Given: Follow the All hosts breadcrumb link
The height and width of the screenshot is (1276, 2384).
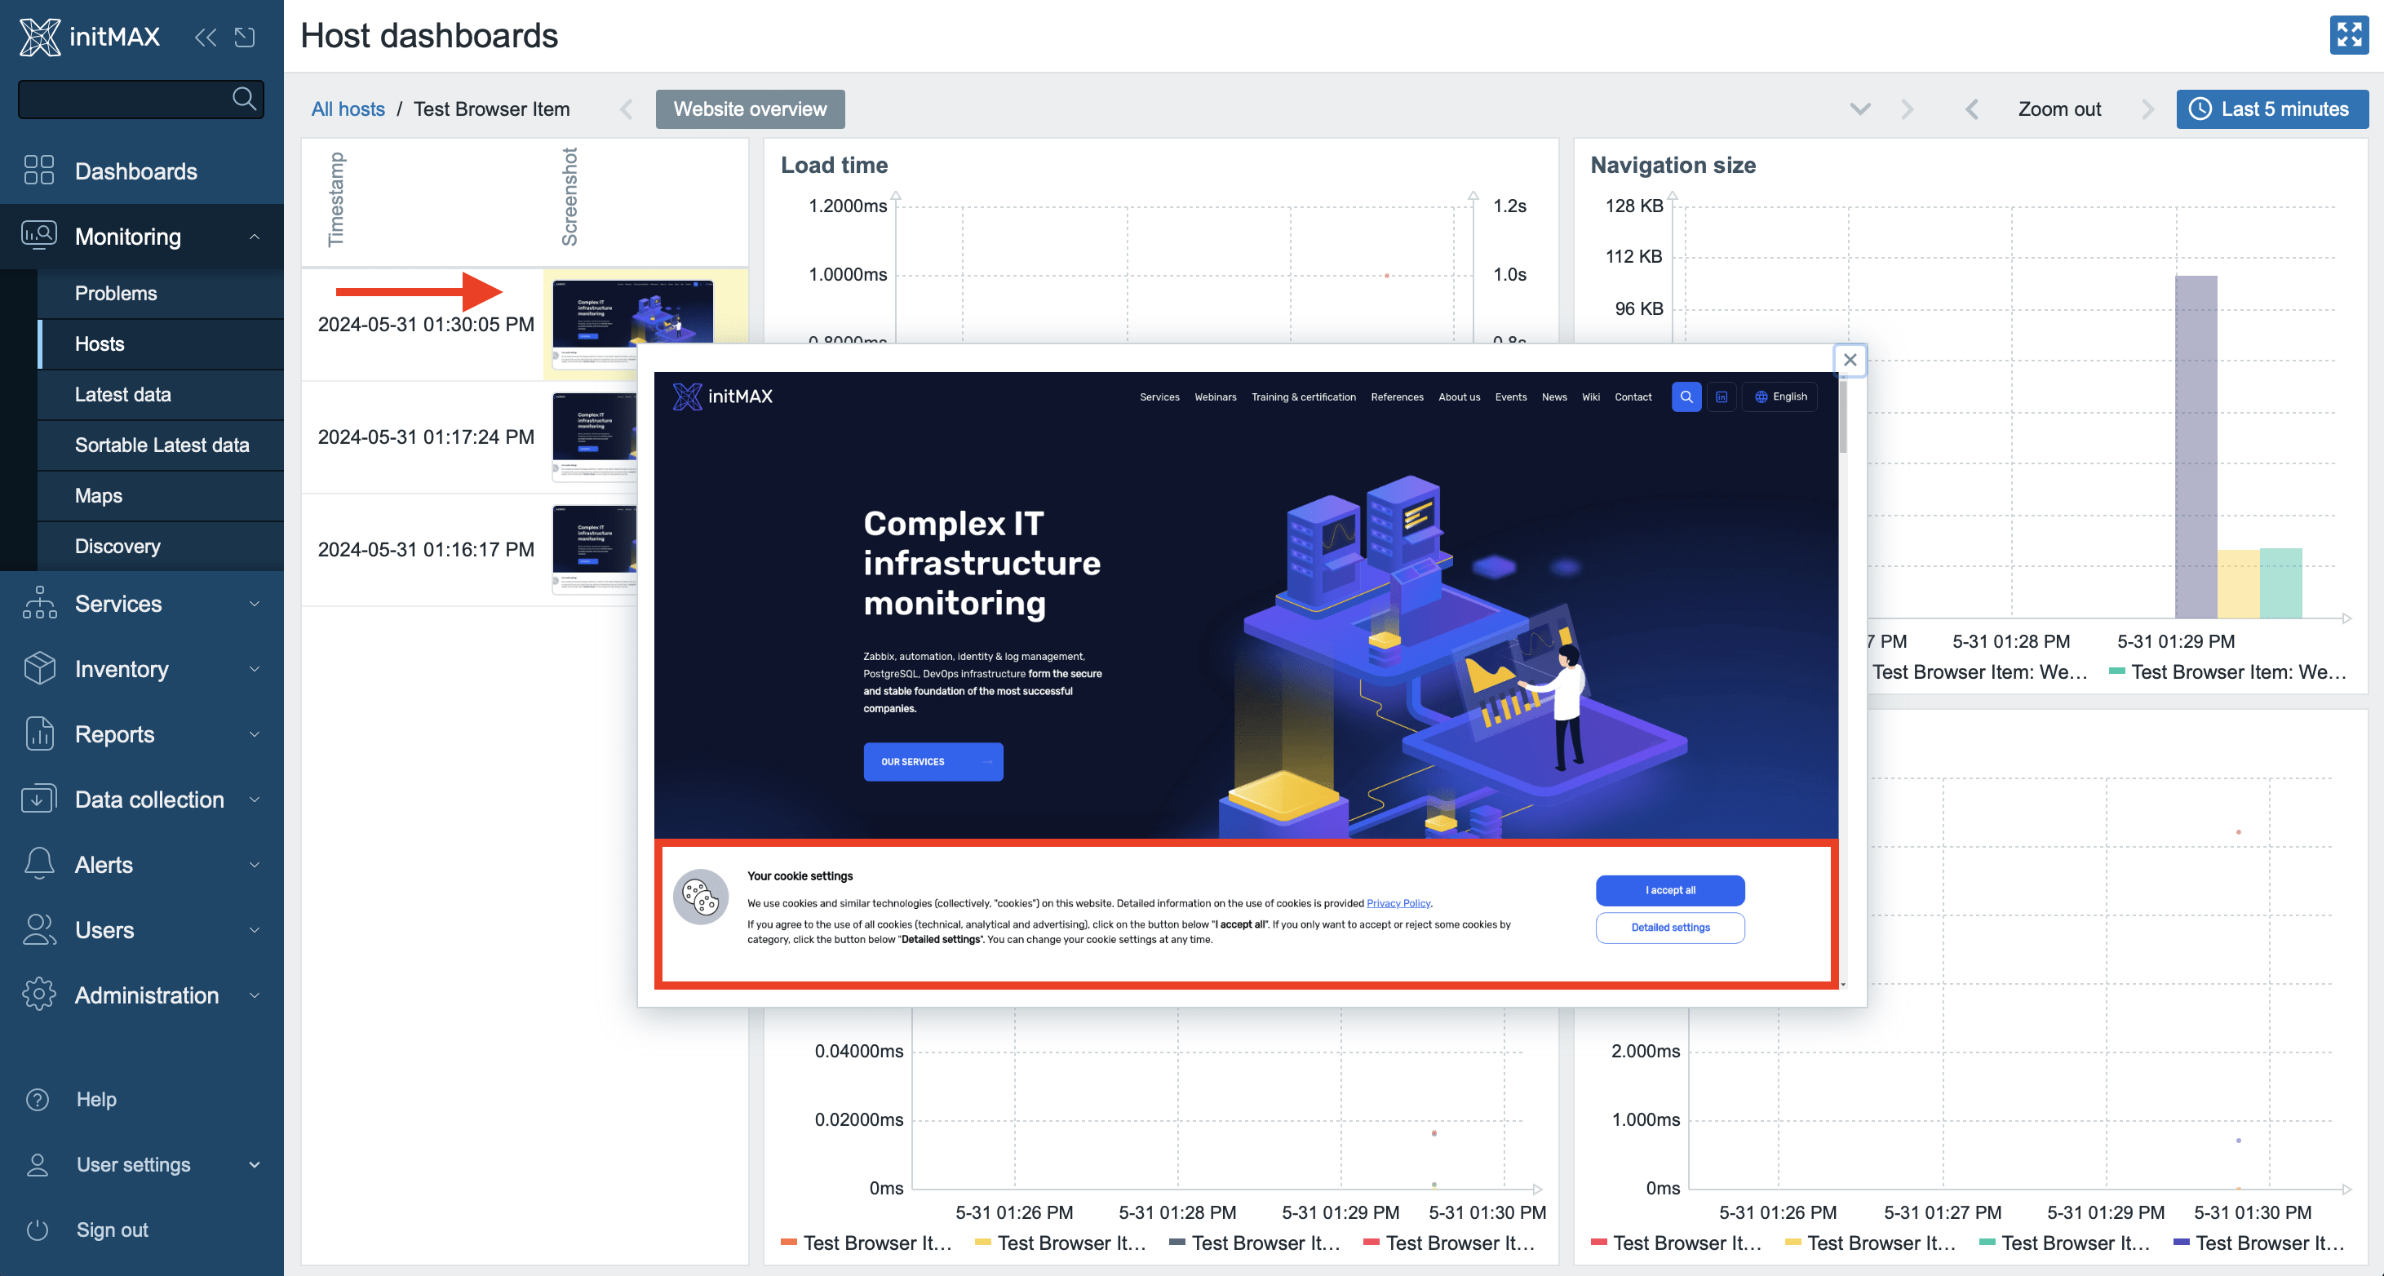Looking at the screenshot, I should pos(347,109).
